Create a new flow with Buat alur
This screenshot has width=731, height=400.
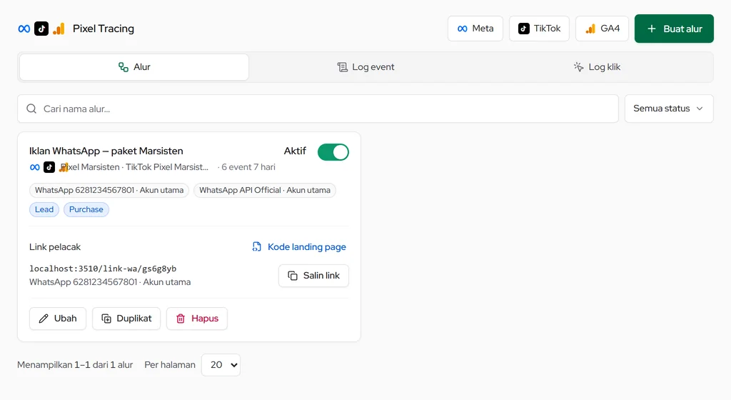tap(674, 29)
